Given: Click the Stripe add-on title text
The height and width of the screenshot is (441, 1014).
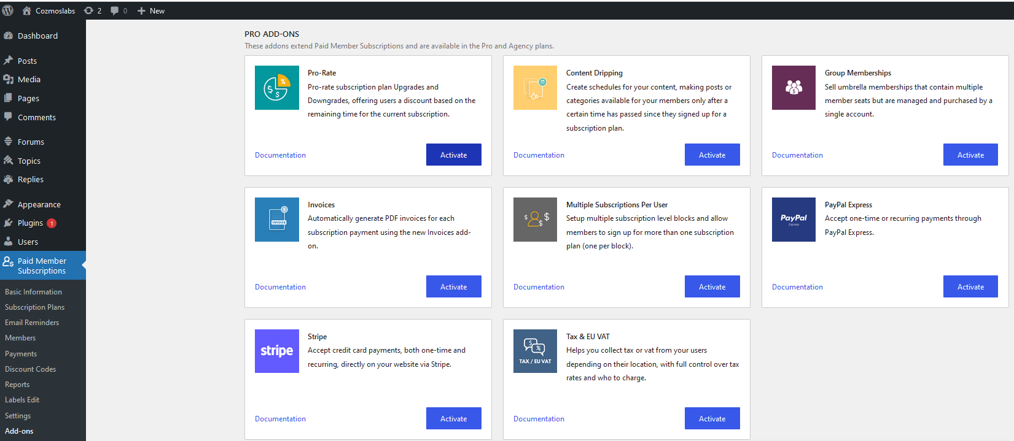Looking at the screenshot, I should (317, 337).
